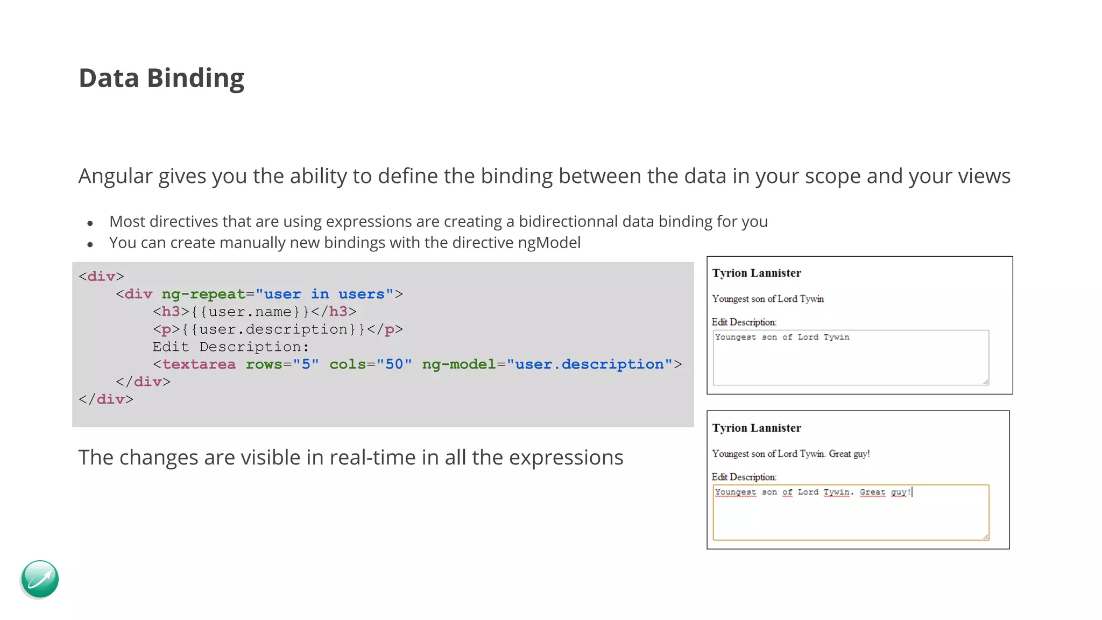Click the 'Angular gives you the ability' sentence
The image size is (1102, 620).
(545, 176)
